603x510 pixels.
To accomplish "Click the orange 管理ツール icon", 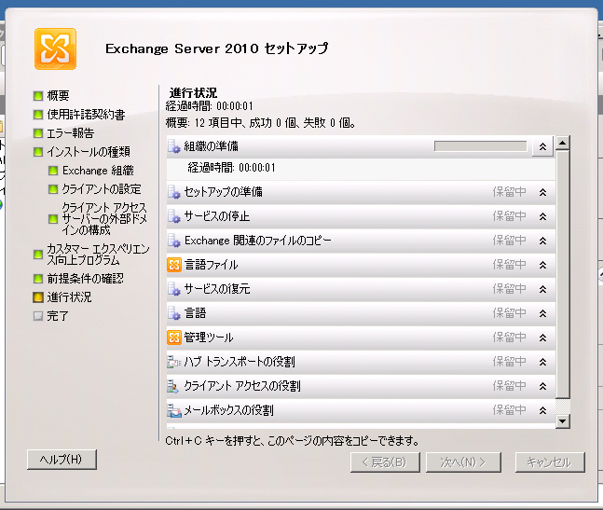I will tap(174, 338).
